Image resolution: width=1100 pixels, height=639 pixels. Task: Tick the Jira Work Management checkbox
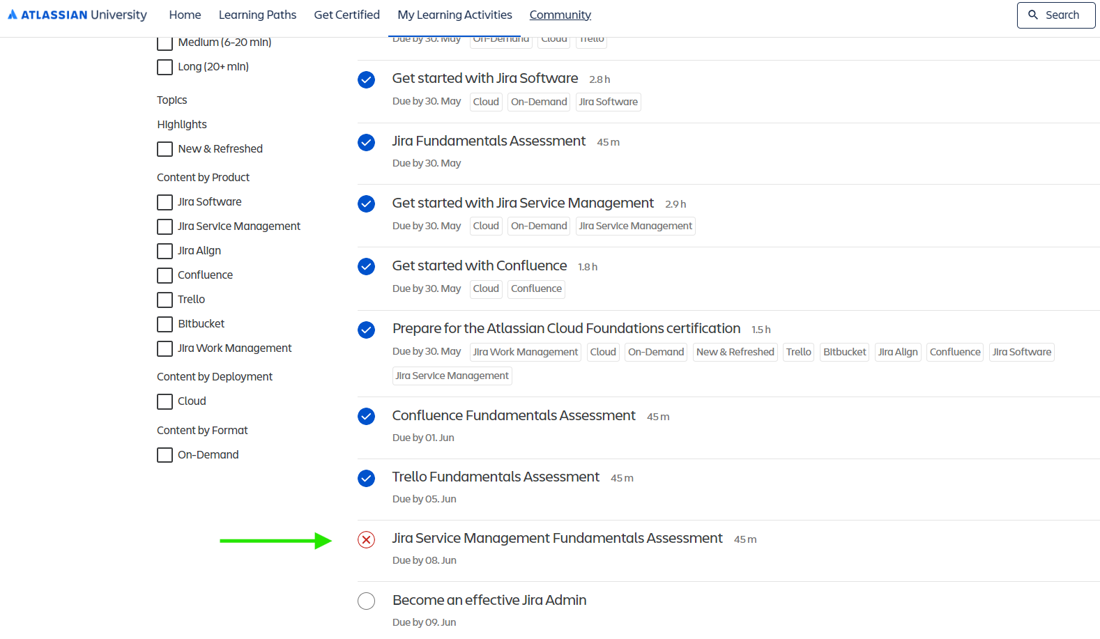[165, 348]
